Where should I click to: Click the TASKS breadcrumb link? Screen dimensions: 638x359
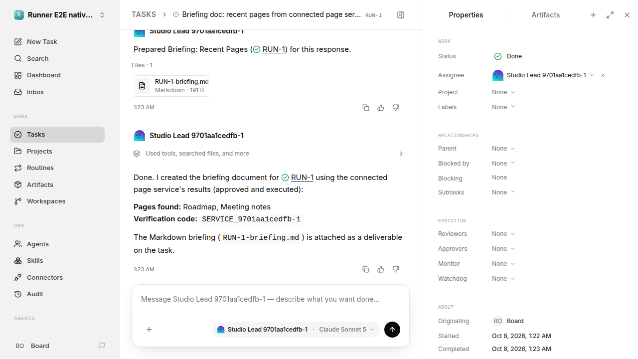click(x=144, y=15)
